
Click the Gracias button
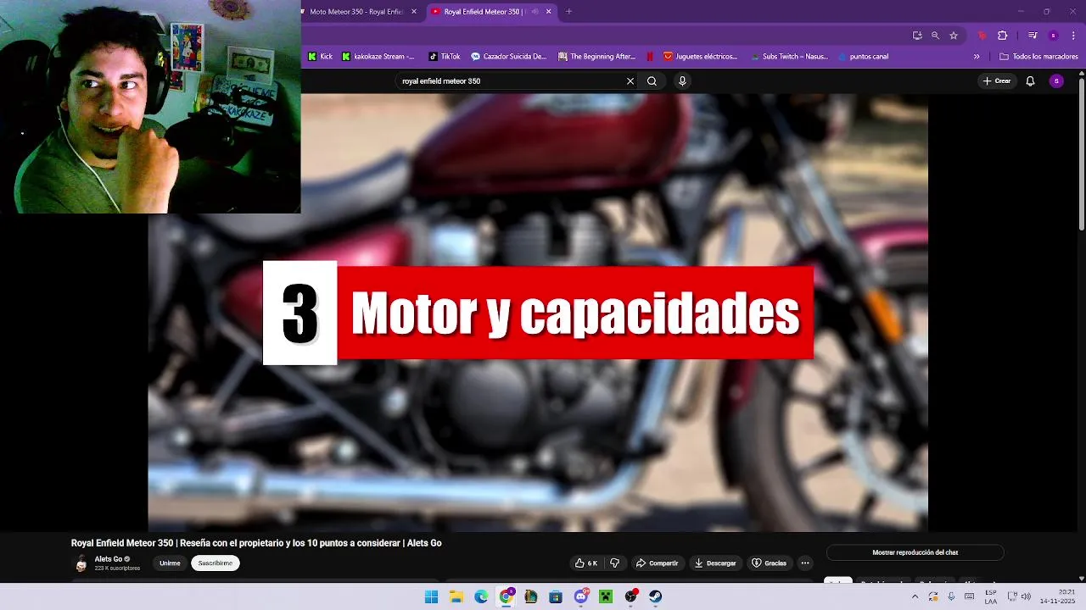coord(769,563)
